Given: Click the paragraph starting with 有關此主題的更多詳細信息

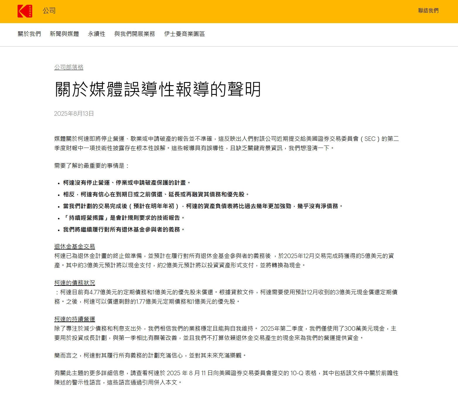Looking at the screenshot, I should click(x=226, y=378).
